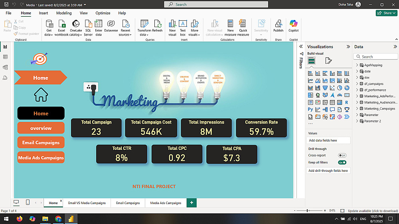Screen dimensions: 399x224
Task: Open the Modeling ribbon tab
Action: (x=64, y=13)
